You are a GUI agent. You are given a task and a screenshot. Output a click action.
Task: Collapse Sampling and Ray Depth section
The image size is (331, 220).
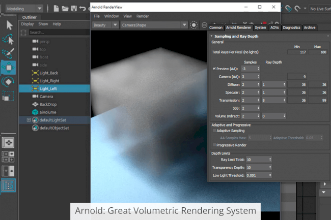coord(211,36)
